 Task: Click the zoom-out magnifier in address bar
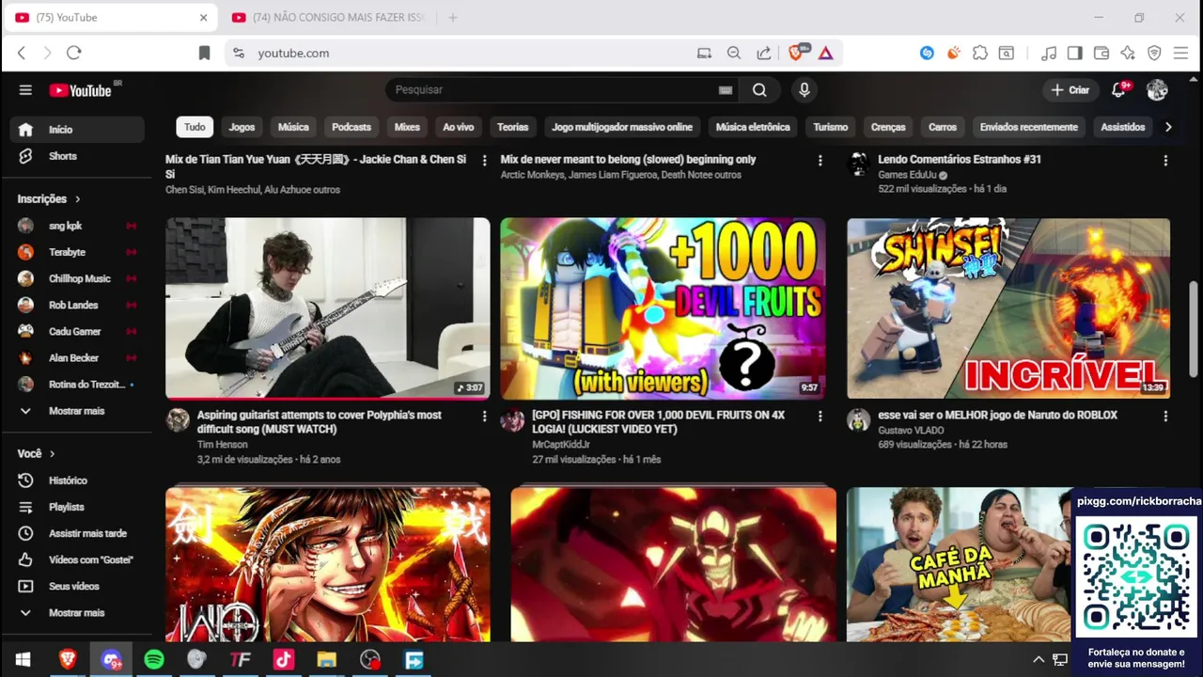pyautogui.click(x=734, y=53)
